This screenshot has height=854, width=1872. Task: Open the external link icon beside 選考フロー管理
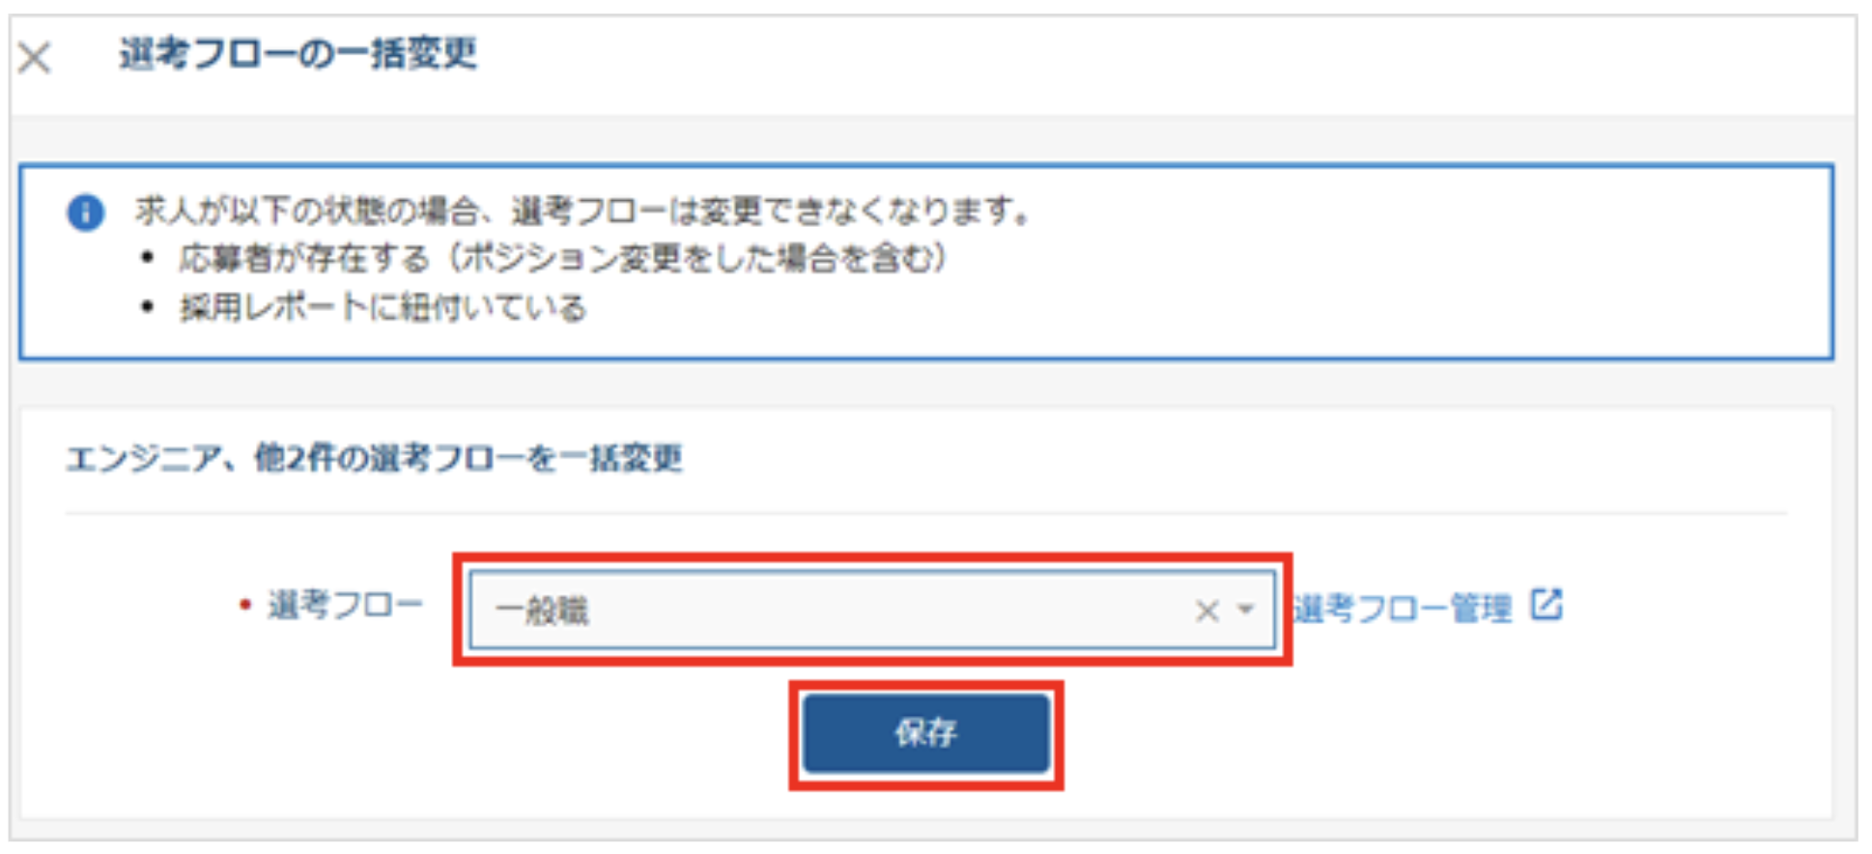point(1546,606)
